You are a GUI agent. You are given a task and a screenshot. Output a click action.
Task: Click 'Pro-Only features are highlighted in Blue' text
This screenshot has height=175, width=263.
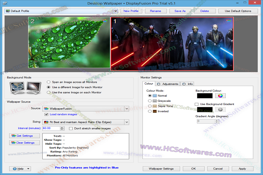click(x=87, y=168)
